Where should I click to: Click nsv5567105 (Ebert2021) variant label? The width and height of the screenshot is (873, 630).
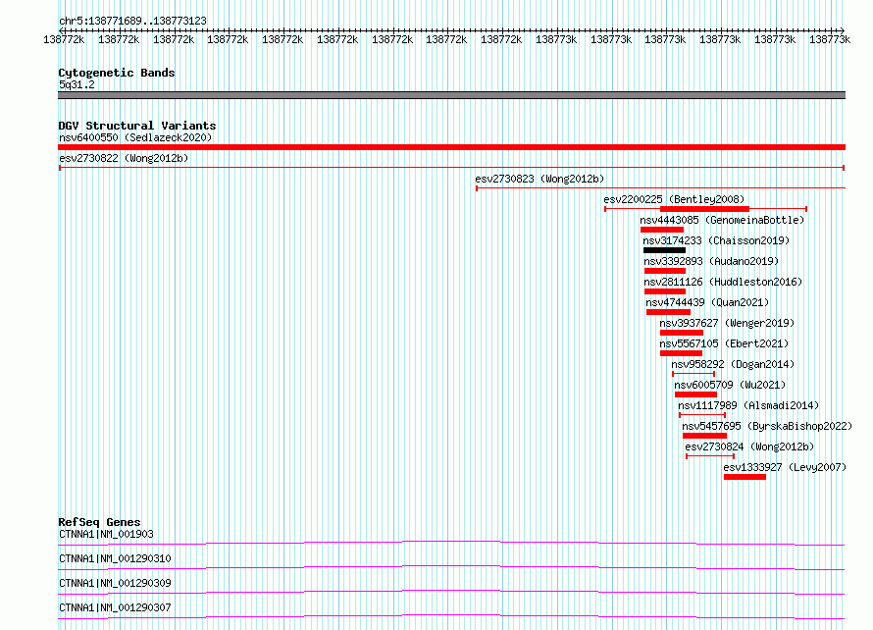click(x=724, y=343)
